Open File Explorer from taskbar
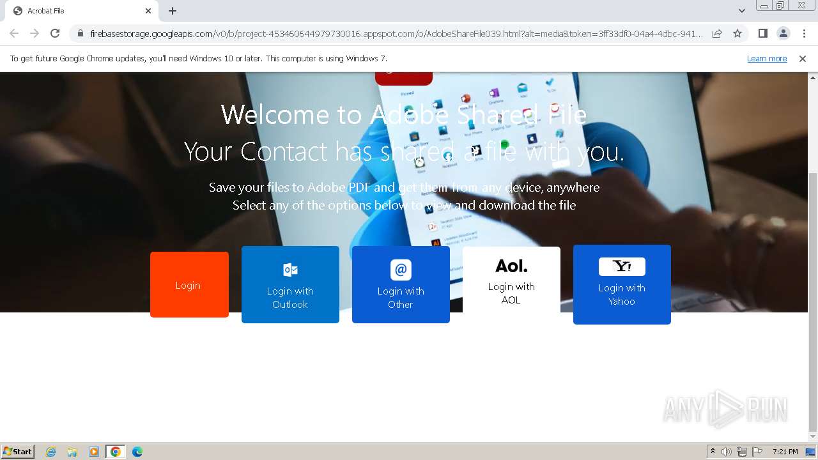This screenshot has width=818, height=460. (x=72, y=452)
